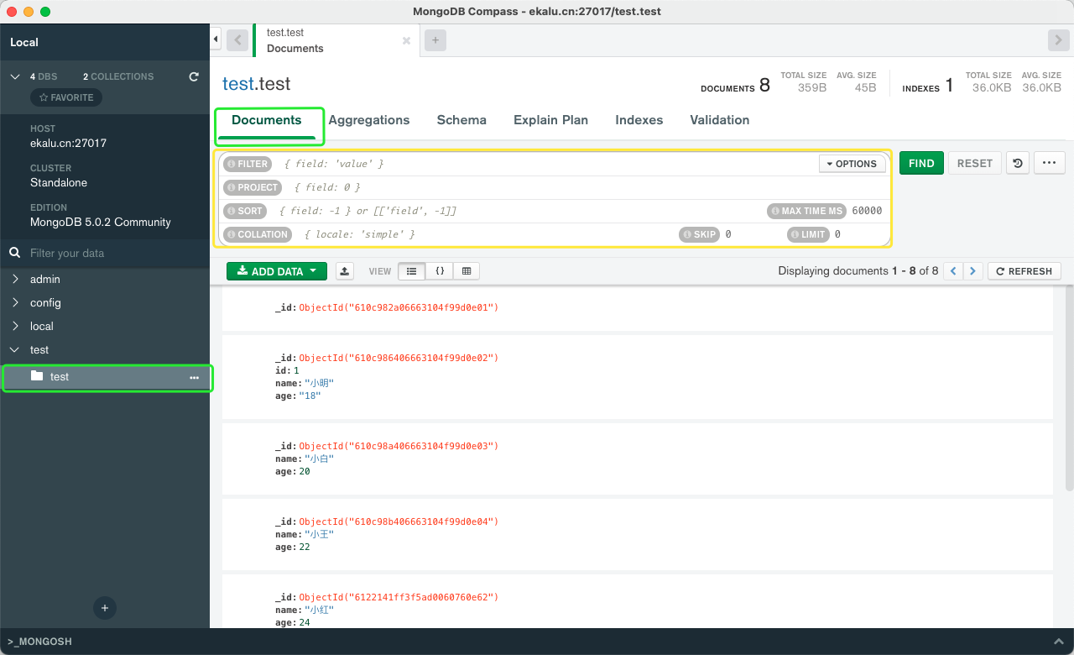1074x655 pixels.
Task: Refresh the displayed documents
Action: pos(1023,270)
